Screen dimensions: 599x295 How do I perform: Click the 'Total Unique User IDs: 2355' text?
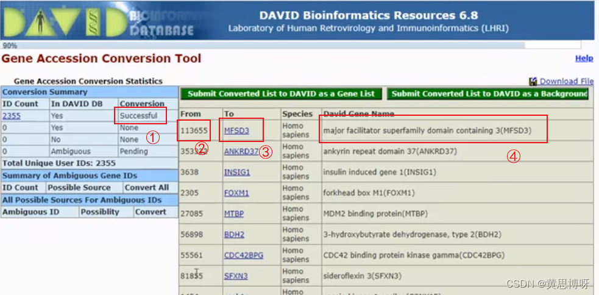(x=59, y=163)
